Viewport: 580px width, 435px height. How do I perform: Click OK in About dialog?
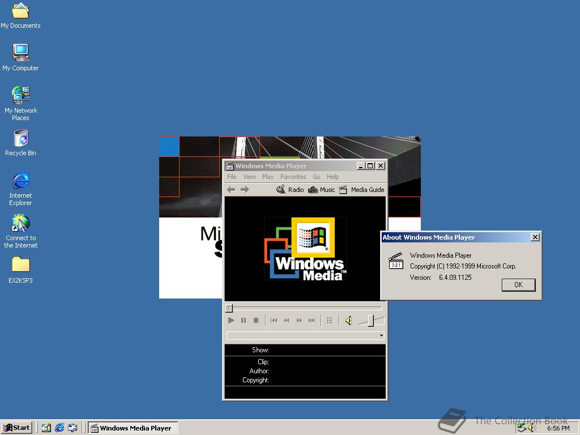point(519,285)
